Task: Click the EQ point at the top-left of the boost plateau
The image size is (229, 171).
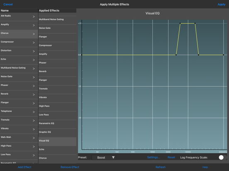Action: pos(180,23)
